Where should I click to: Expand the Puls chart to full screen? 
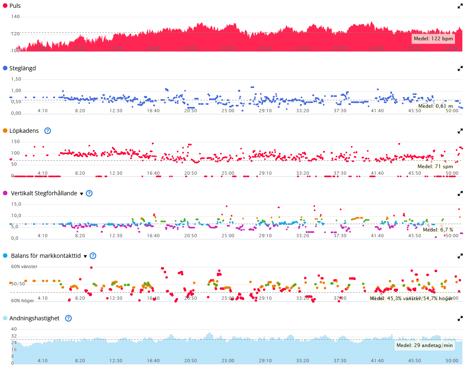460,6
